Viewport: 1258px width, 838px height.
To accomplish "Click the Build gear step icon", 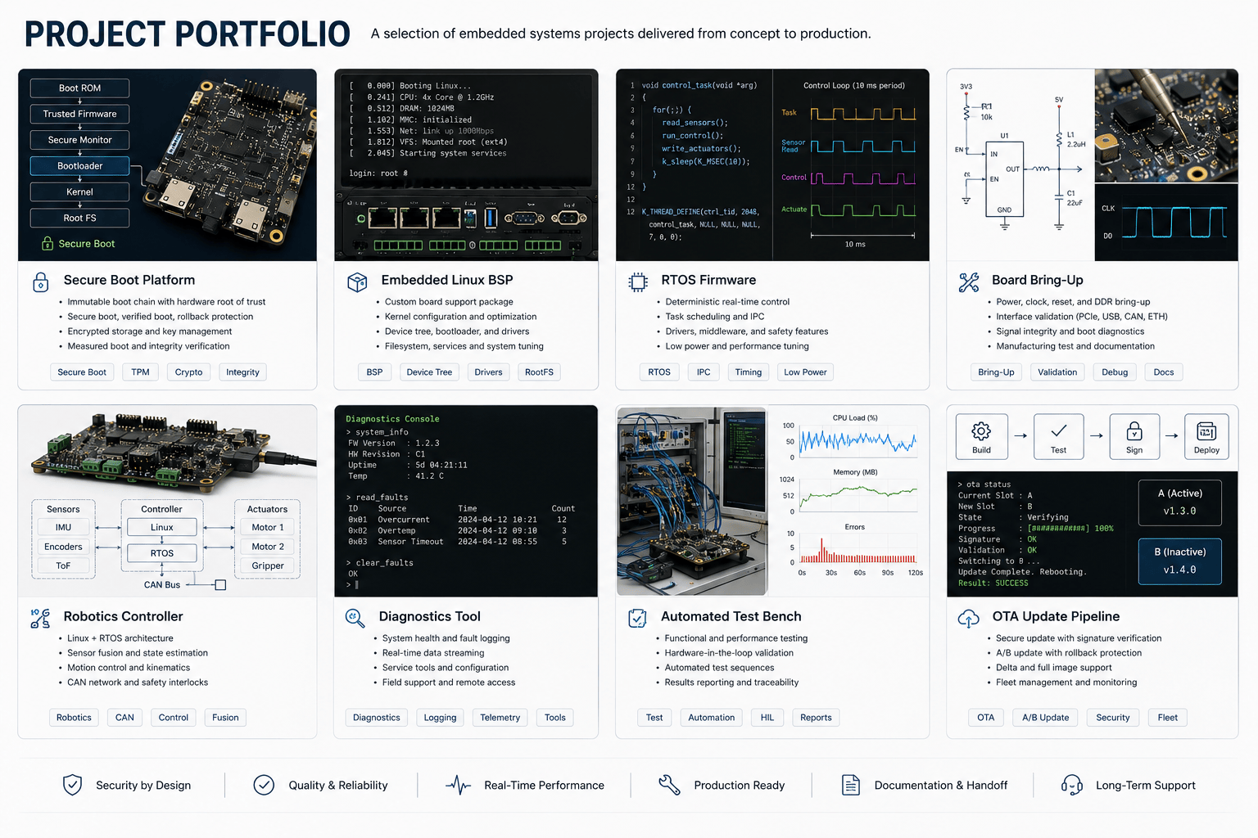I will pyautogui.click(x=981, y=436).
